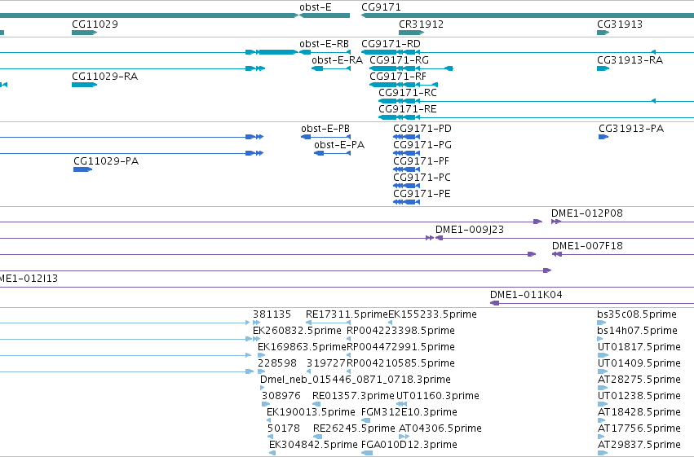Select protein CG9171-PD
The width and height of the screenshot is (694, 457).
422,129
